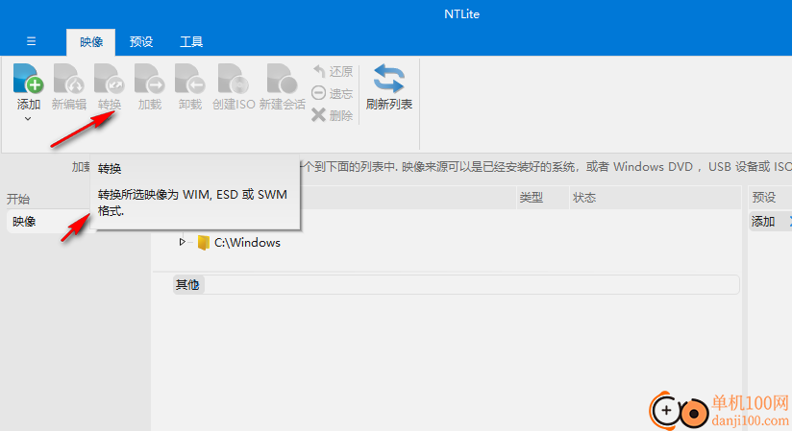Viewport: 792px width, 431px height.
Task: Click the 开始 sidebar heading
Action: [18, 199]
